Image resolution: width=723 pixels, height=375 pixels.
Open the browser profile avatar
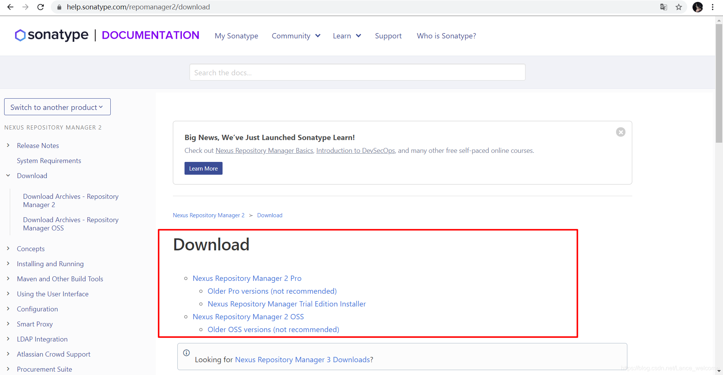point(697,7)
